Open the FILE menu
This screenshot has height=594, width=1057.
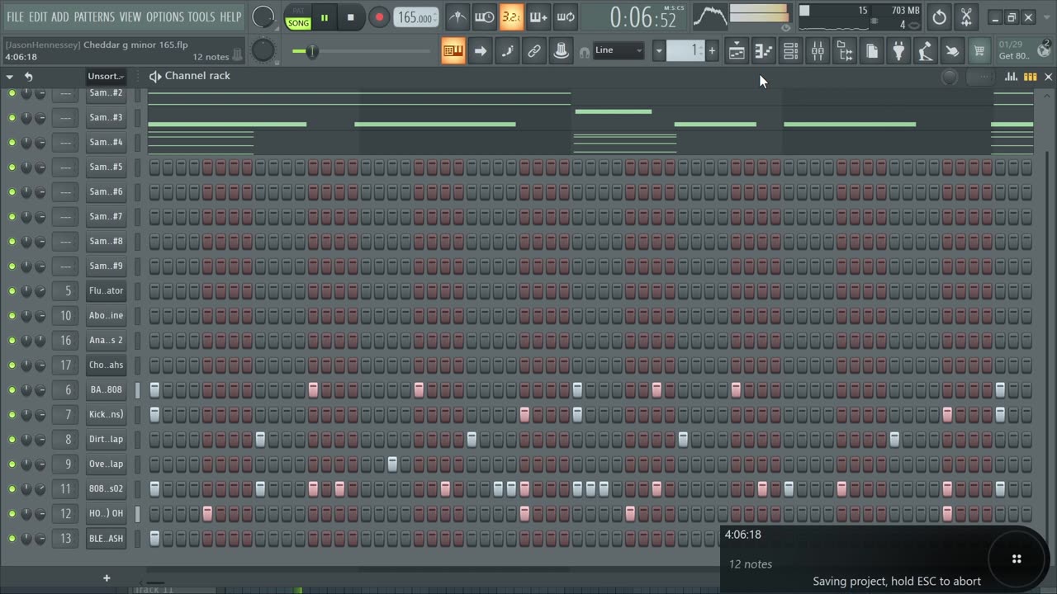15,16
